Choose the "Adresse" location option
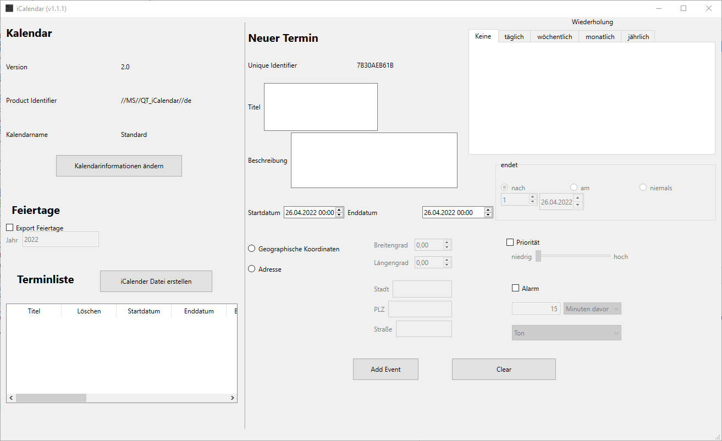This screenshot has height=441, width=722. pyautogui.click(x=251, y=268)
